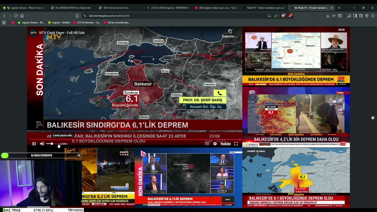Viewport: 377px width, 212px height.
Task: Open Brave VPN shield icon
Action: 367,16
